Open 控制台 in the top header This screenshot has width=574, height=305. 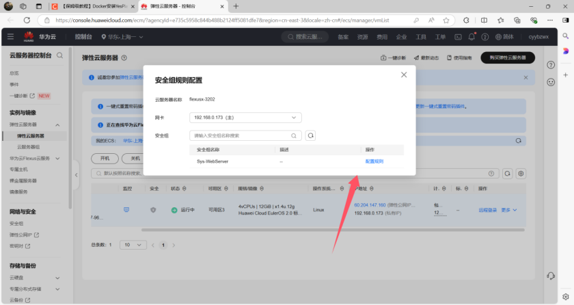83,37
